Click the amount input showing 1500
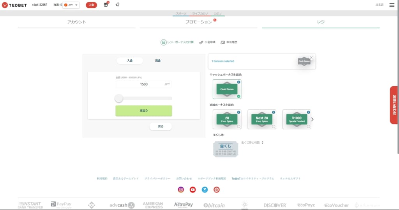 (144, 84)
